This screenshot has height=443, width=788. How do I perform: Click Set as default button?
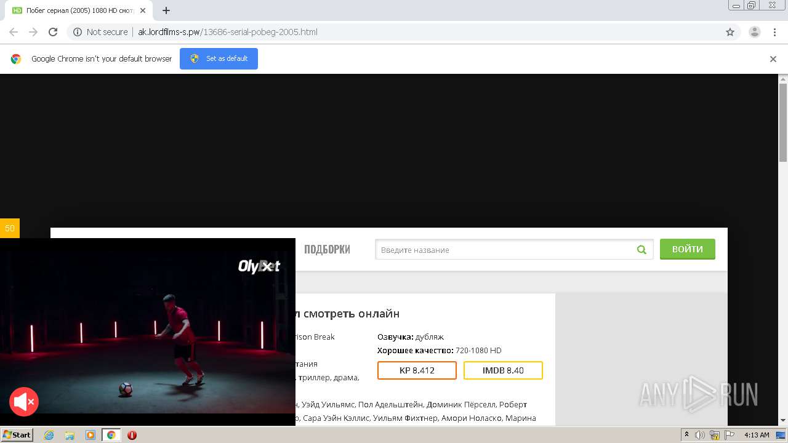pyautogui.click(x=219, y=58)
